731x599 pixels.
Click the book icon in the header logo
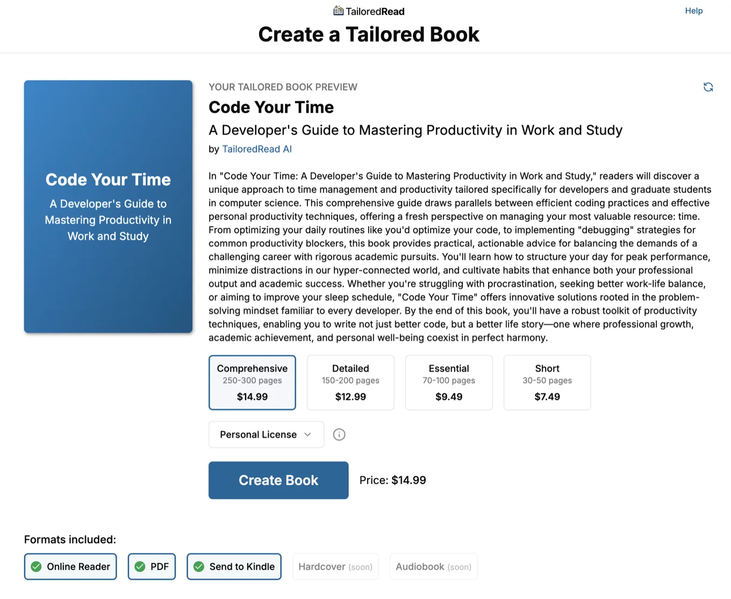[338, 10]
